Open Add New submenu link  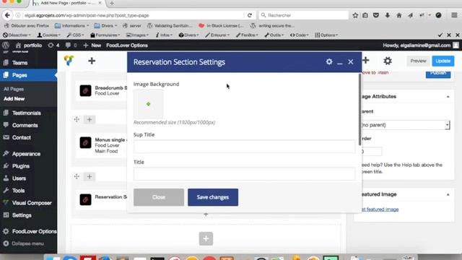tap(14, 99)
